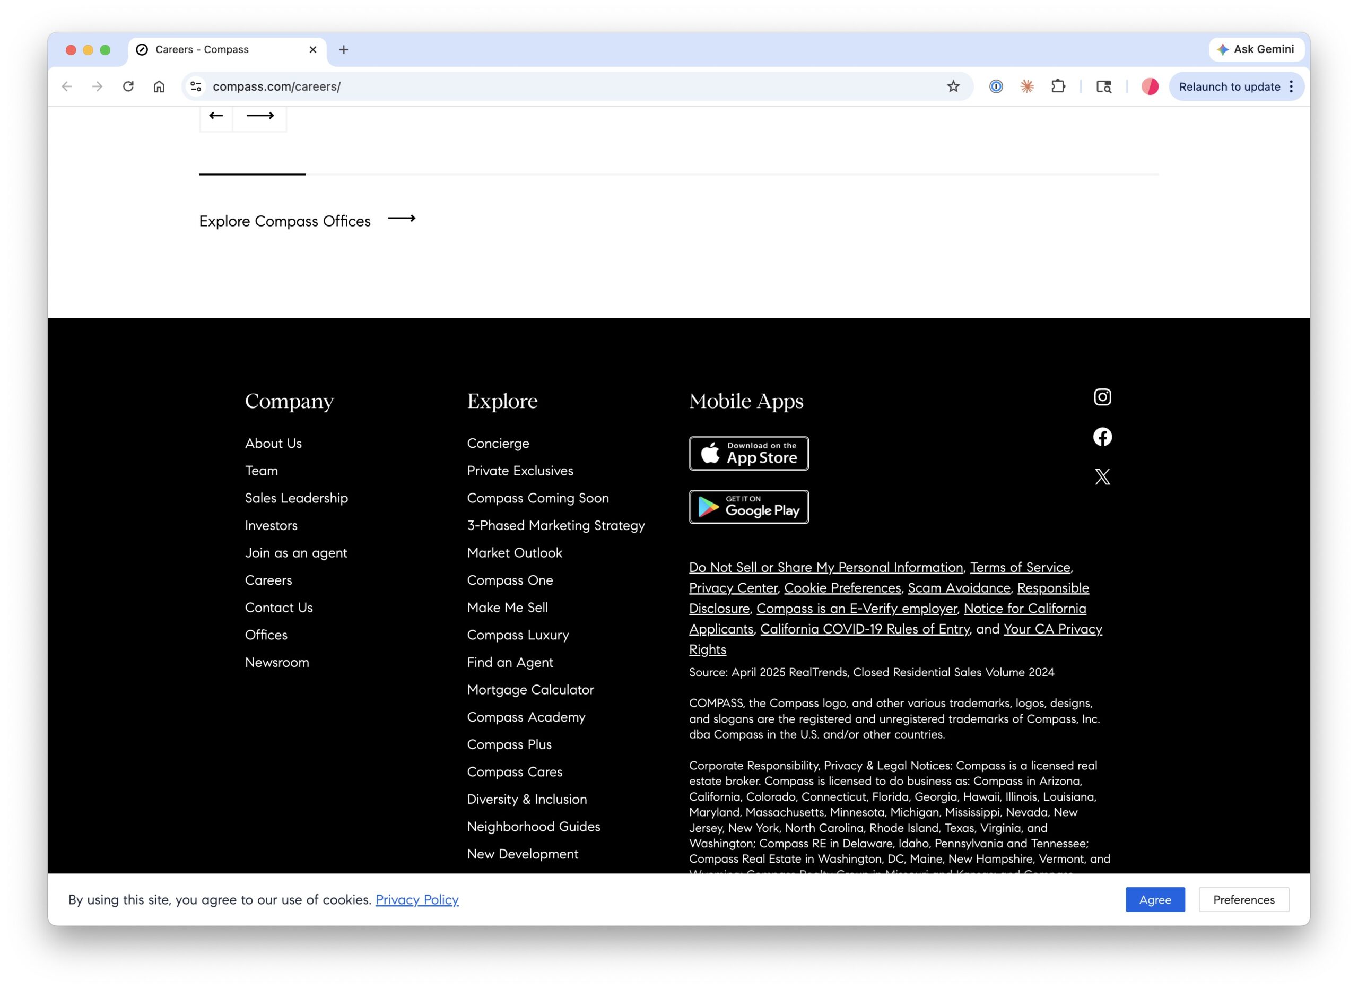View site information icon in address bar
Screen dimensions: 1358x989
coord(196,86)
